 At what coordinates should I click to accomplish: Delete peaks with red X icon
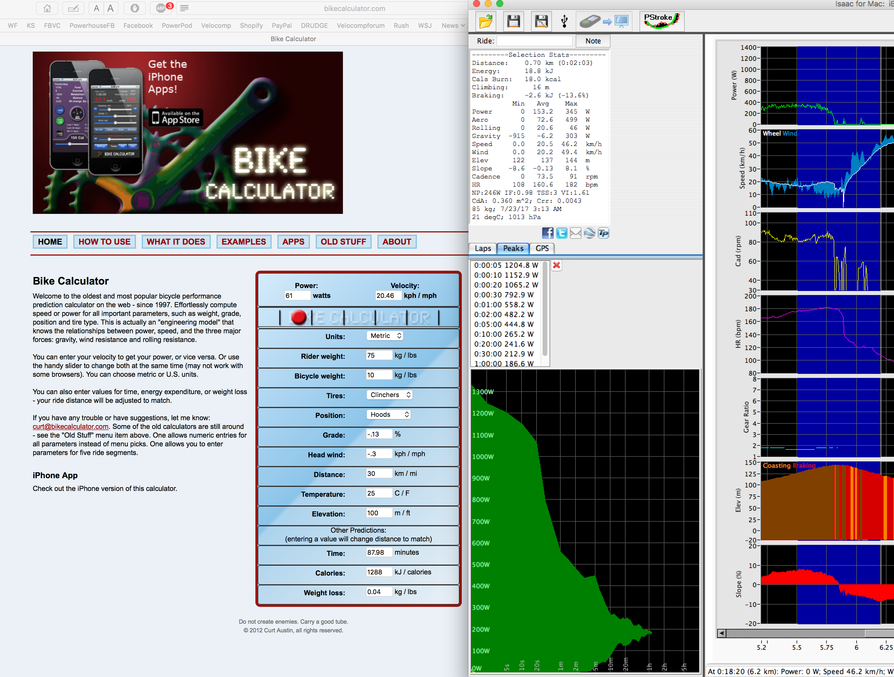coord(557,265)
